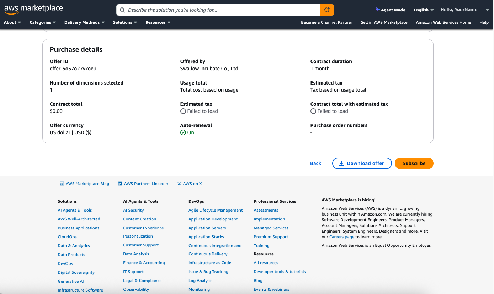Open the Managed Services link
Viewport: 494px width, 294px height.
[271, 228]
